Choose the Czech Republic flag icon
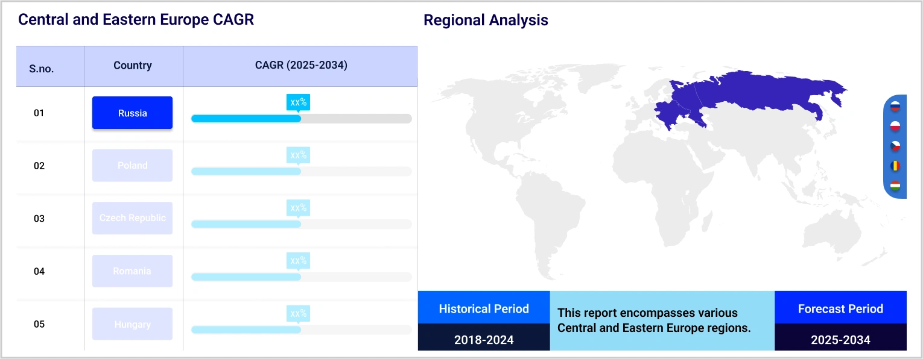This screenshot has height=359, width=923. coord(895,146)
